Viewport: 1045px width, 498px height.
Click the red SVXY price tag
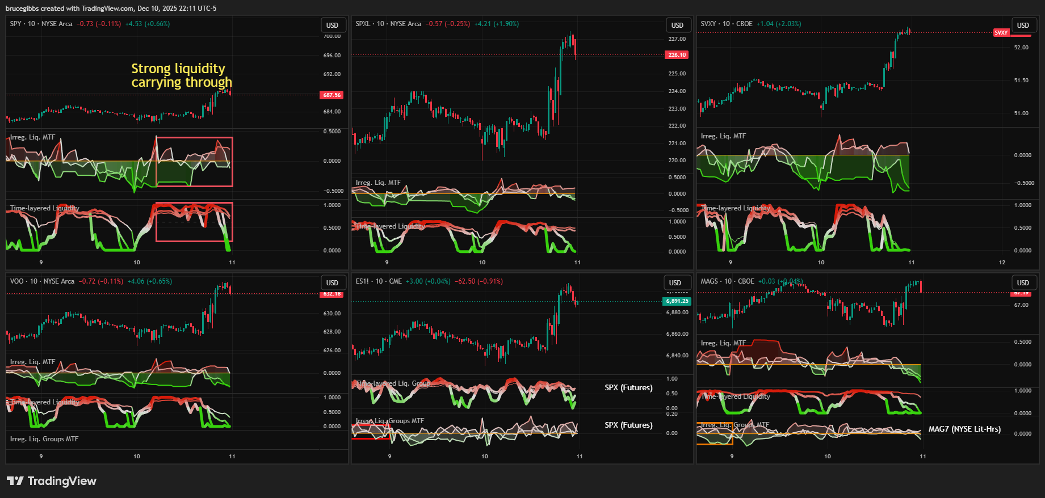[x=1001, y=33]
